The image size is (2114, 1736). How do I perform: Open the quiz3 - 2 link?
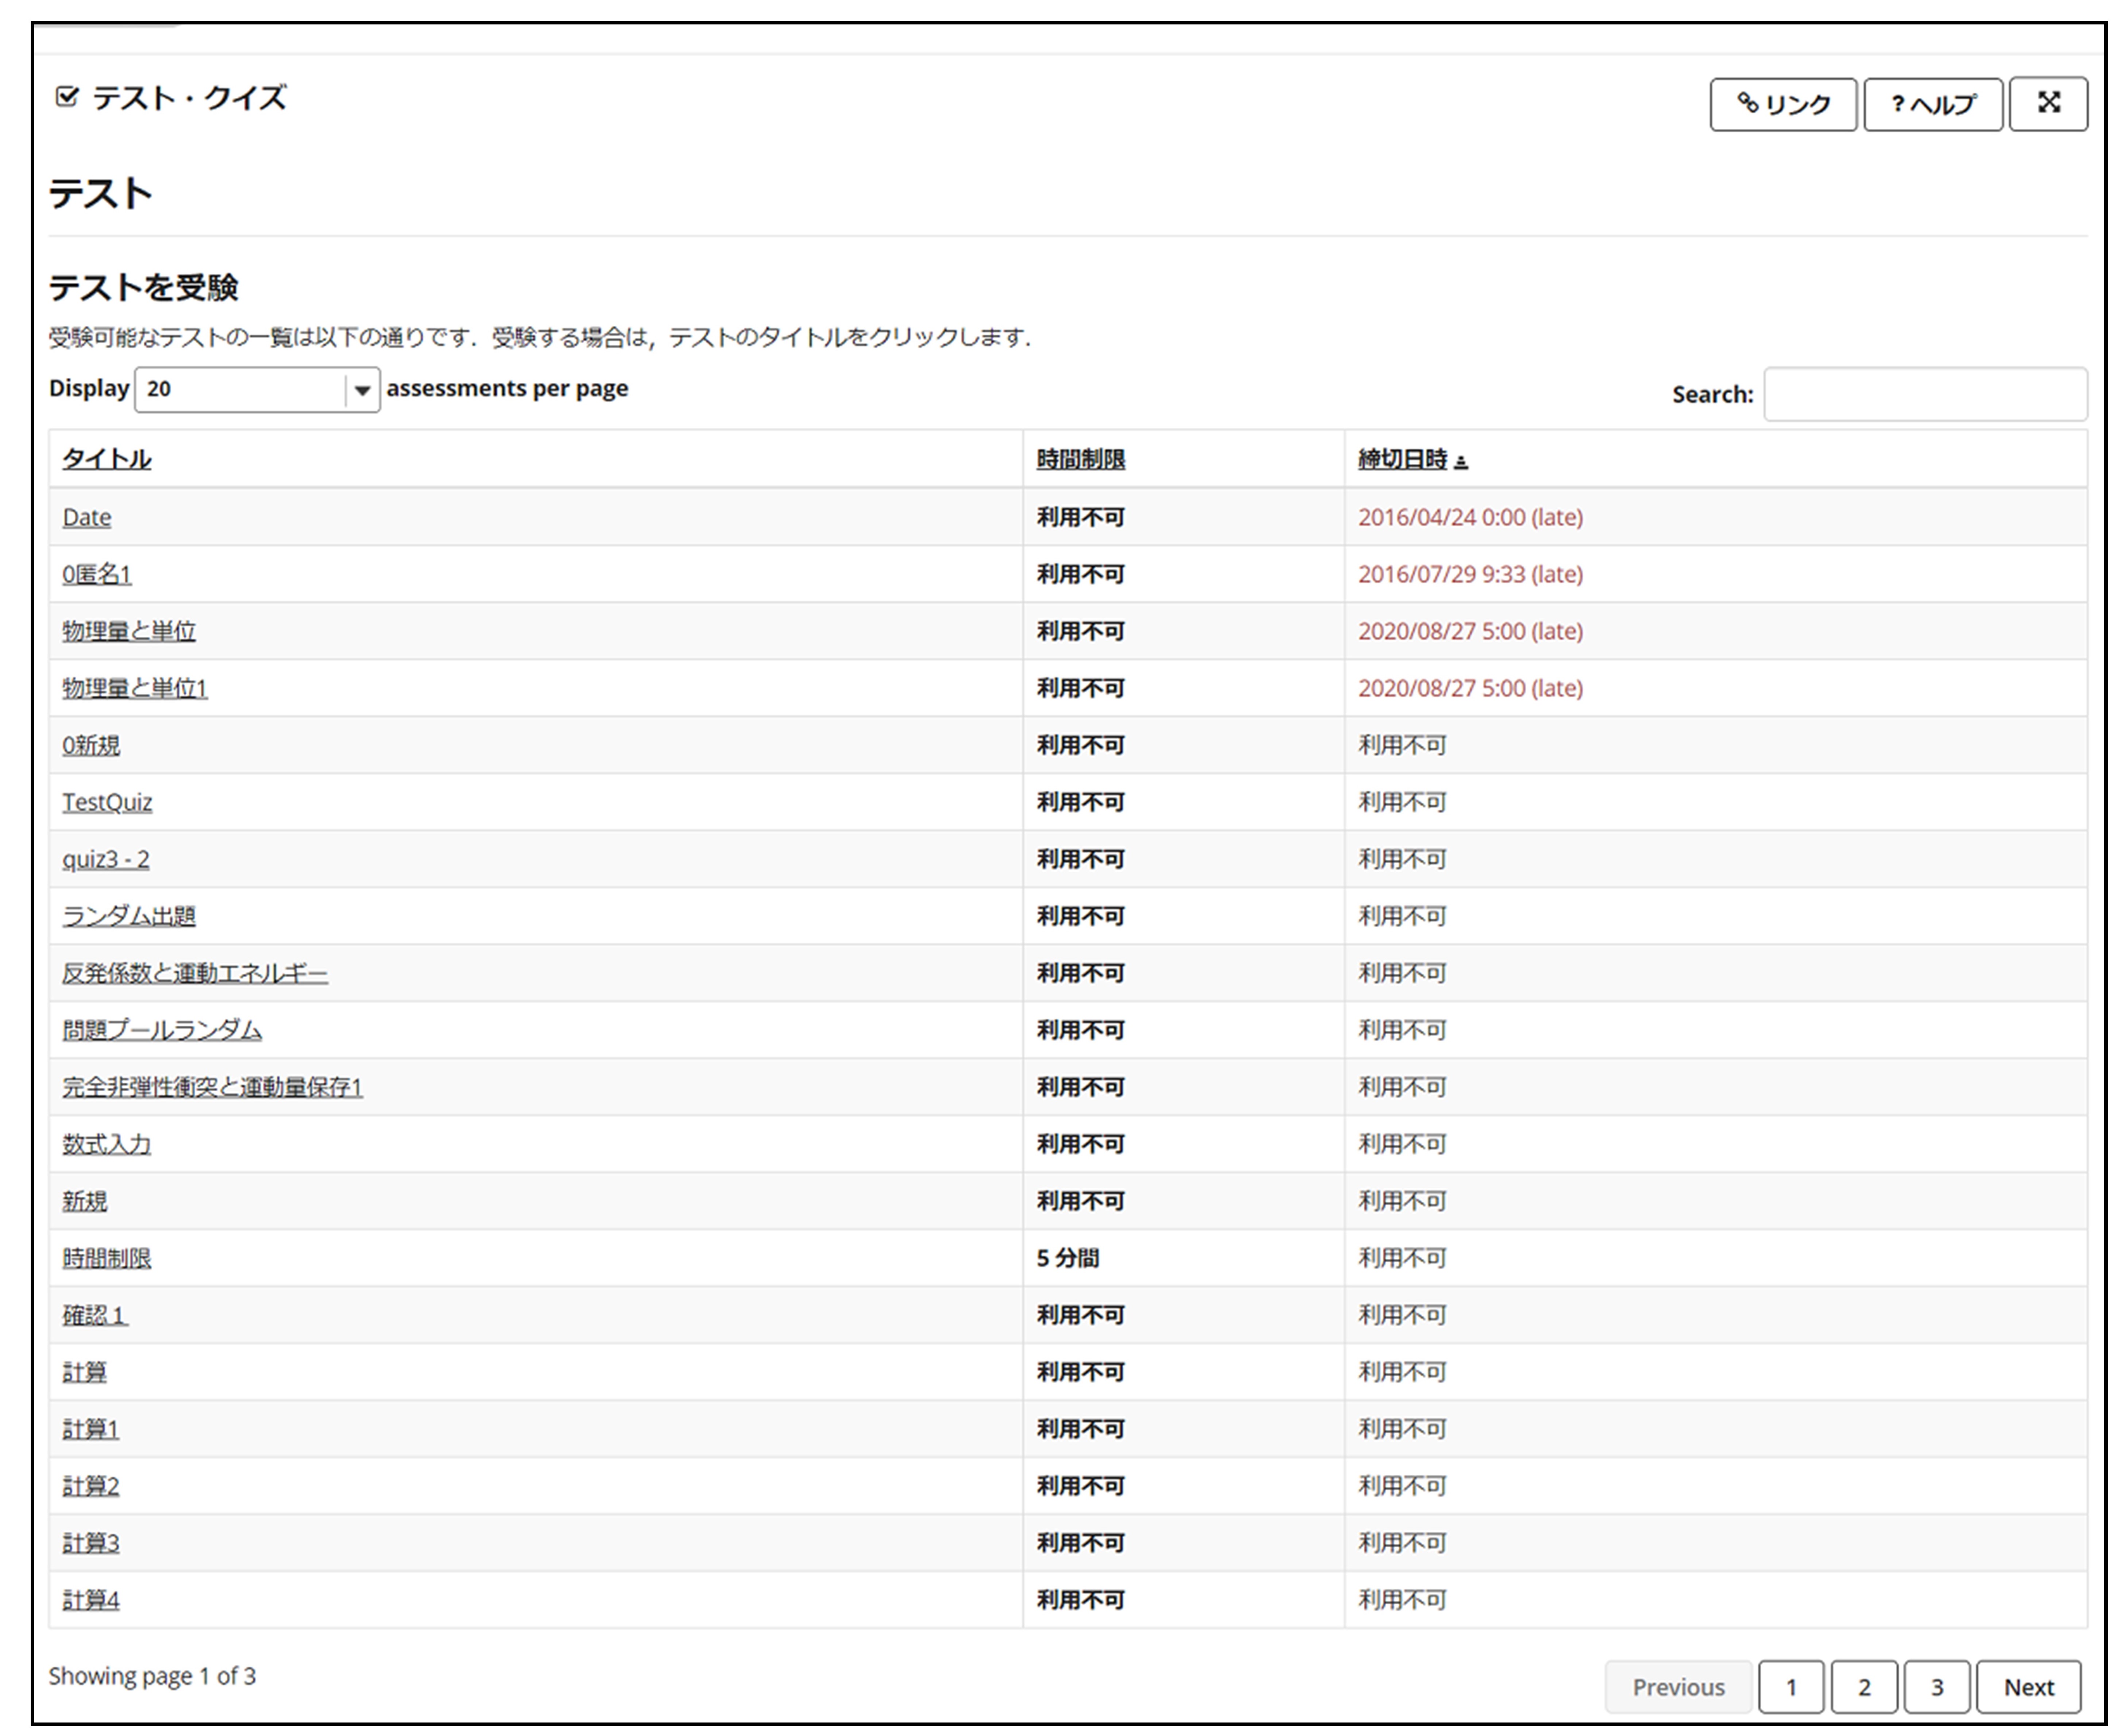pos(106,859)
